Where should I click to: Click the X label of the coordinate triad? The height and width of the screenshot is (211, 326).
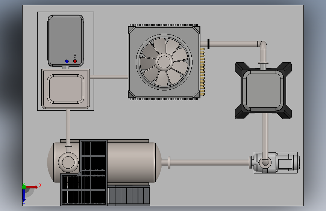pyautogui.click(x=40, y=185)
